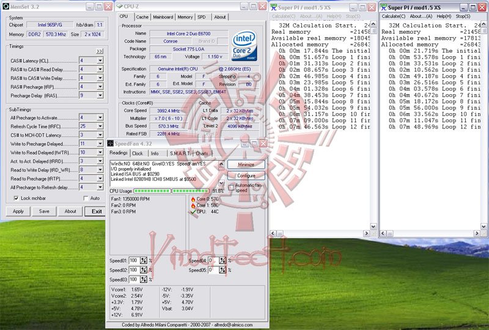This screenshot has height=330, width=489.
Task: Switch to About tab in CPU-Z
Action: point(220,17)
